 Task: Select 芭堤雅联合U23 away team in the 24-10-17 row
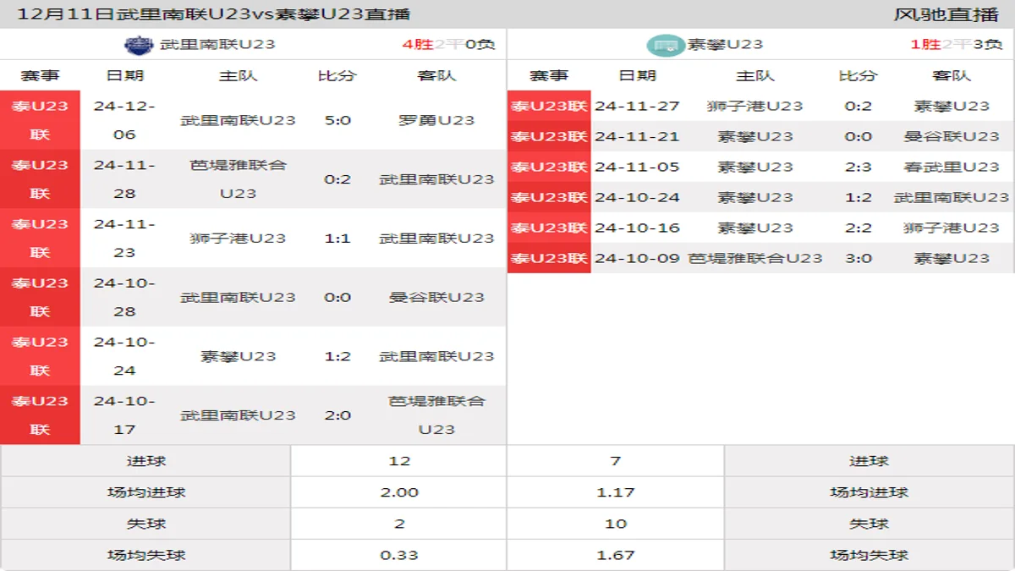[436, 415]
